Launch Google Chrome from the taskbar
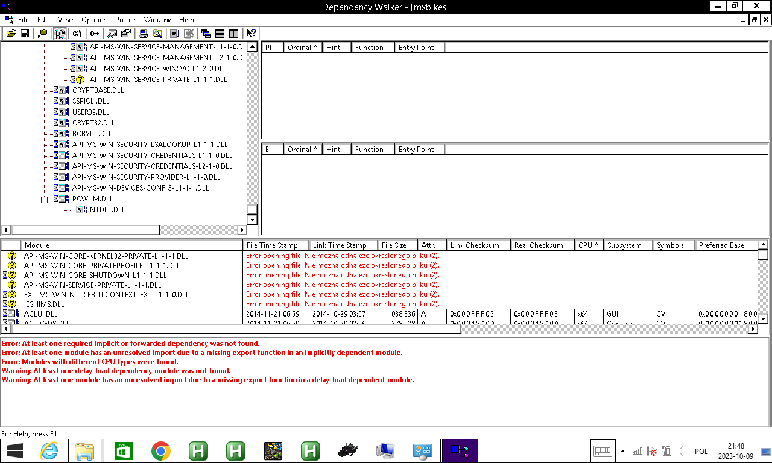772x463 pixels. [160, 451]
